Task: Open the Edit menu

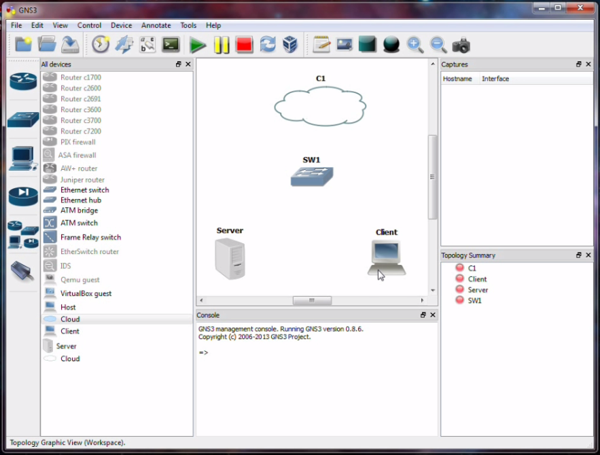Action: click(37, 25)
